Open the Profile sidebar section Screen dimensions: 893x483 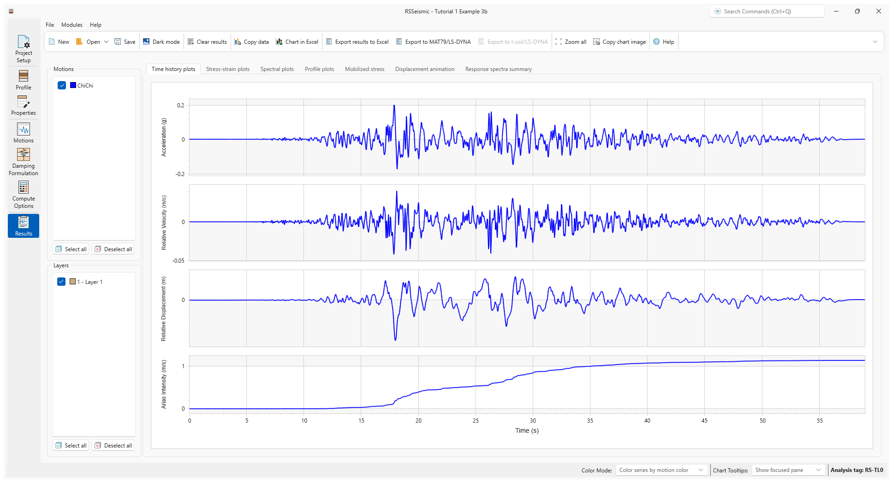point(24,80)
